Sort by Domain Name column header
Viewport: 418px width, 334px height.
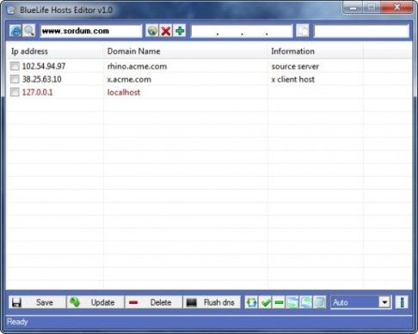click(x=185, y=52)
